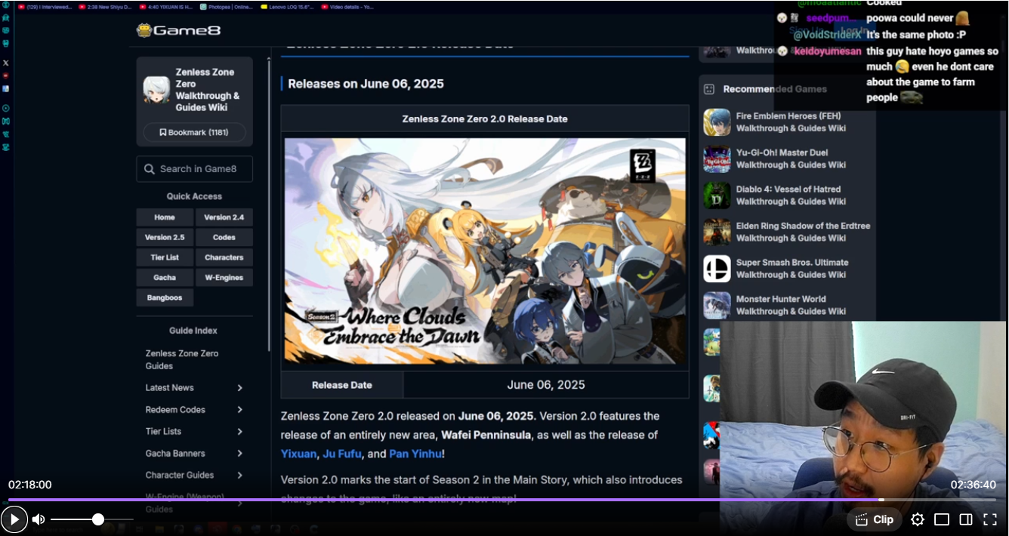Enter fullscreen mode icon
1009x536 pixels.
(x=990, y=519)
